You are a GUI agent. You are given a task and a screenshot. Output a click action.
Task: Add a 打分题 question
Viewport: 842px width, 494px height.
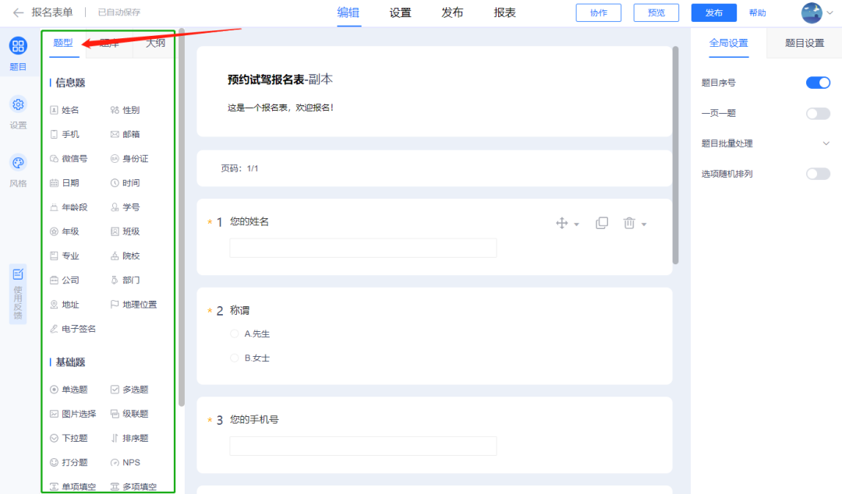(69, 462)
